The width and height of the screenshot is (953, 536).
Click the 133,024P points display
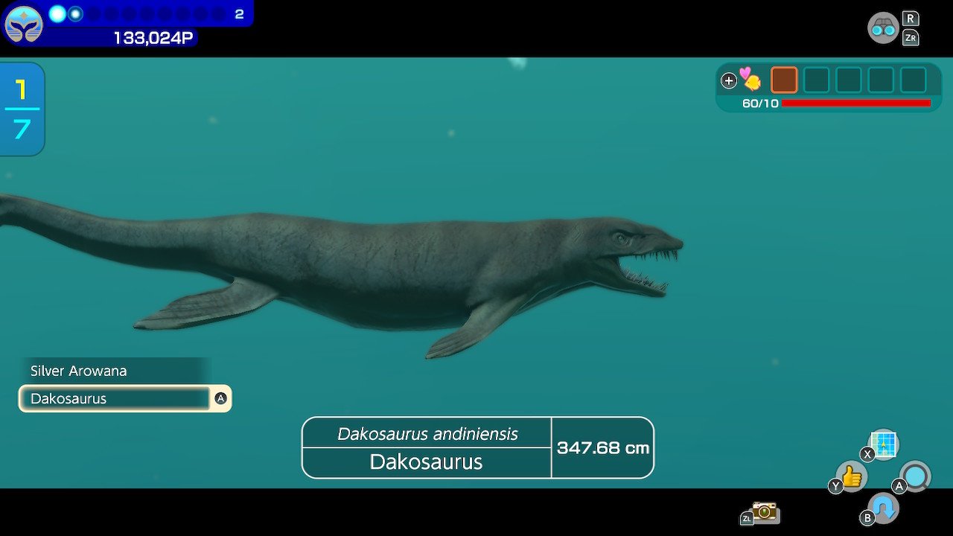153,38
